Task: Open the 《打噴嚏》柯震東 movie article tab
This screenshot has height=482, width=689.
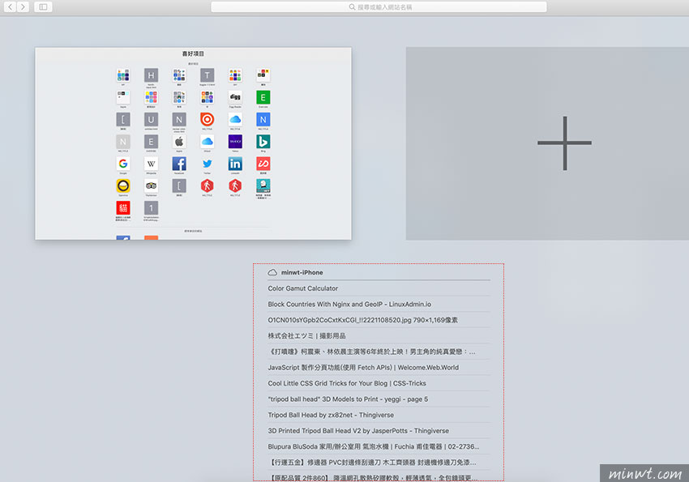Action: pyautogui.click(x=379, y=352)
